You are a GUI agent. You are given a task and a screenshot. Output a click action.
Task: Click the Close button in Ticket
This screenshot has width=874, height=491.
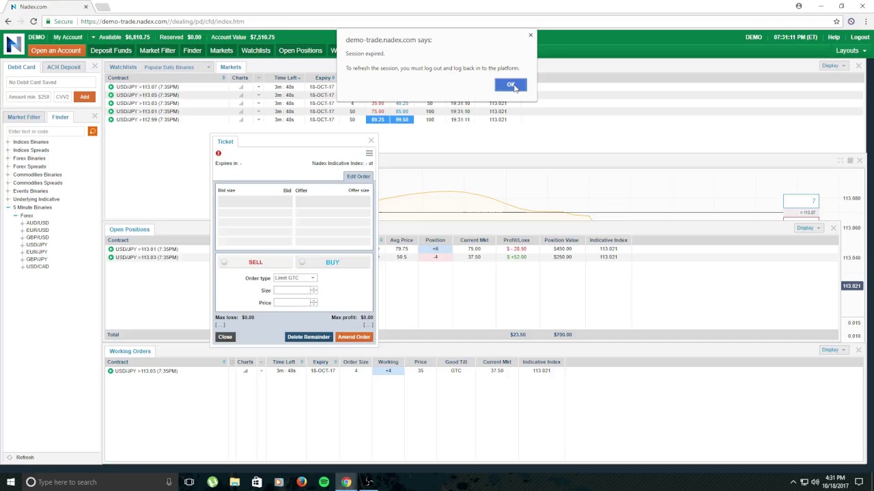click(x=225, y=337)
